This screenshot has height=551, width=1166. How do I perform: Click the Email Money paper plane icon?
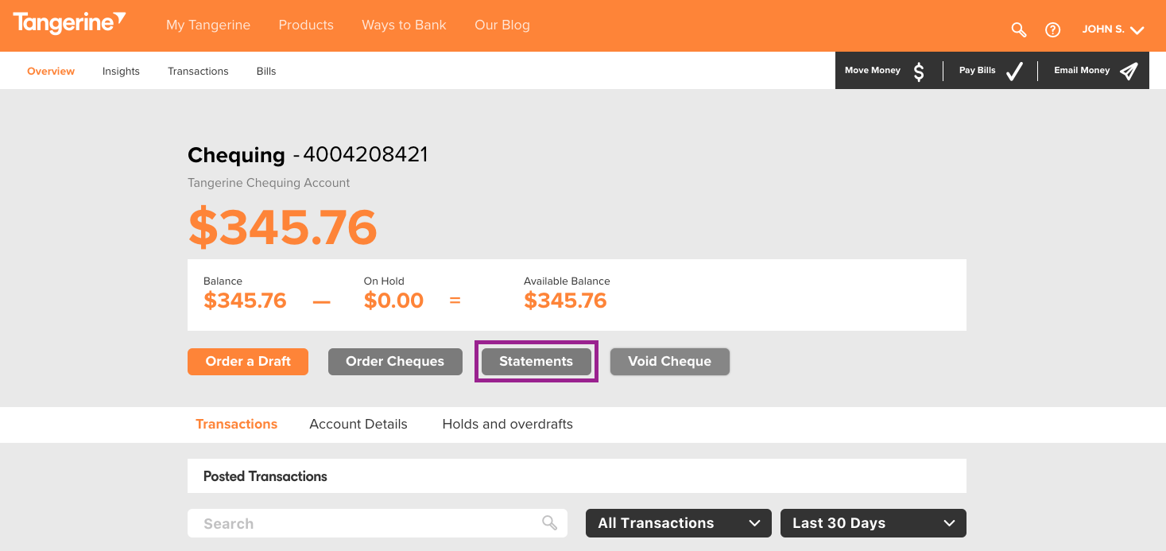(1129, 71)
